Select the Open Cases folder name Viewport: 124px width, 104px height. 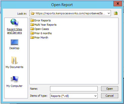(42, 29)
